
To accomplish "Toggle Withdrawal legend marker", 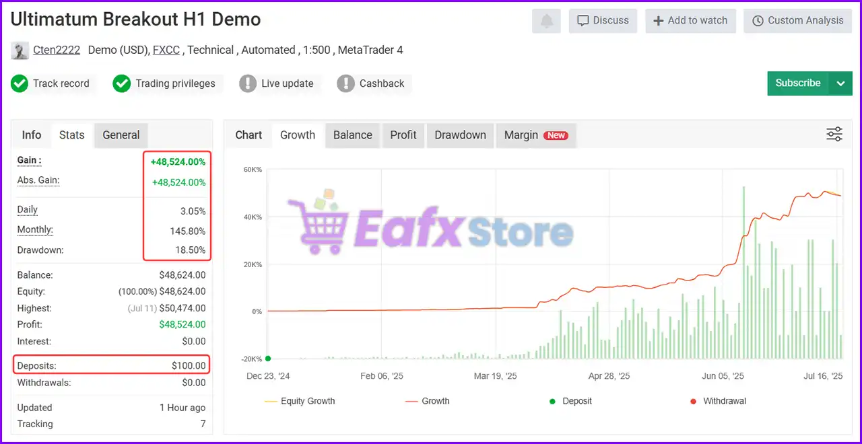I will [718, 401].
